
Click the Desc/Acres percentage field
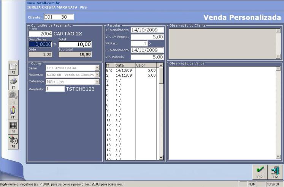click(40, 44)
